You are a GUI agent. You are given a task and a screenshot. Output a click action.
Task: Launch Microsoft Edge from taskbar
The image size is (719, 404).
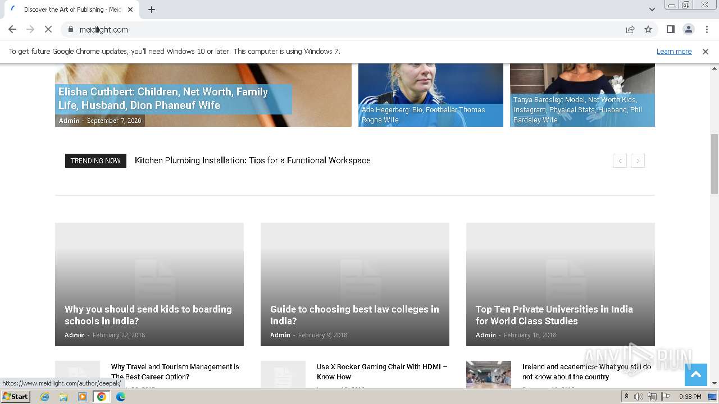pos(121,397)
